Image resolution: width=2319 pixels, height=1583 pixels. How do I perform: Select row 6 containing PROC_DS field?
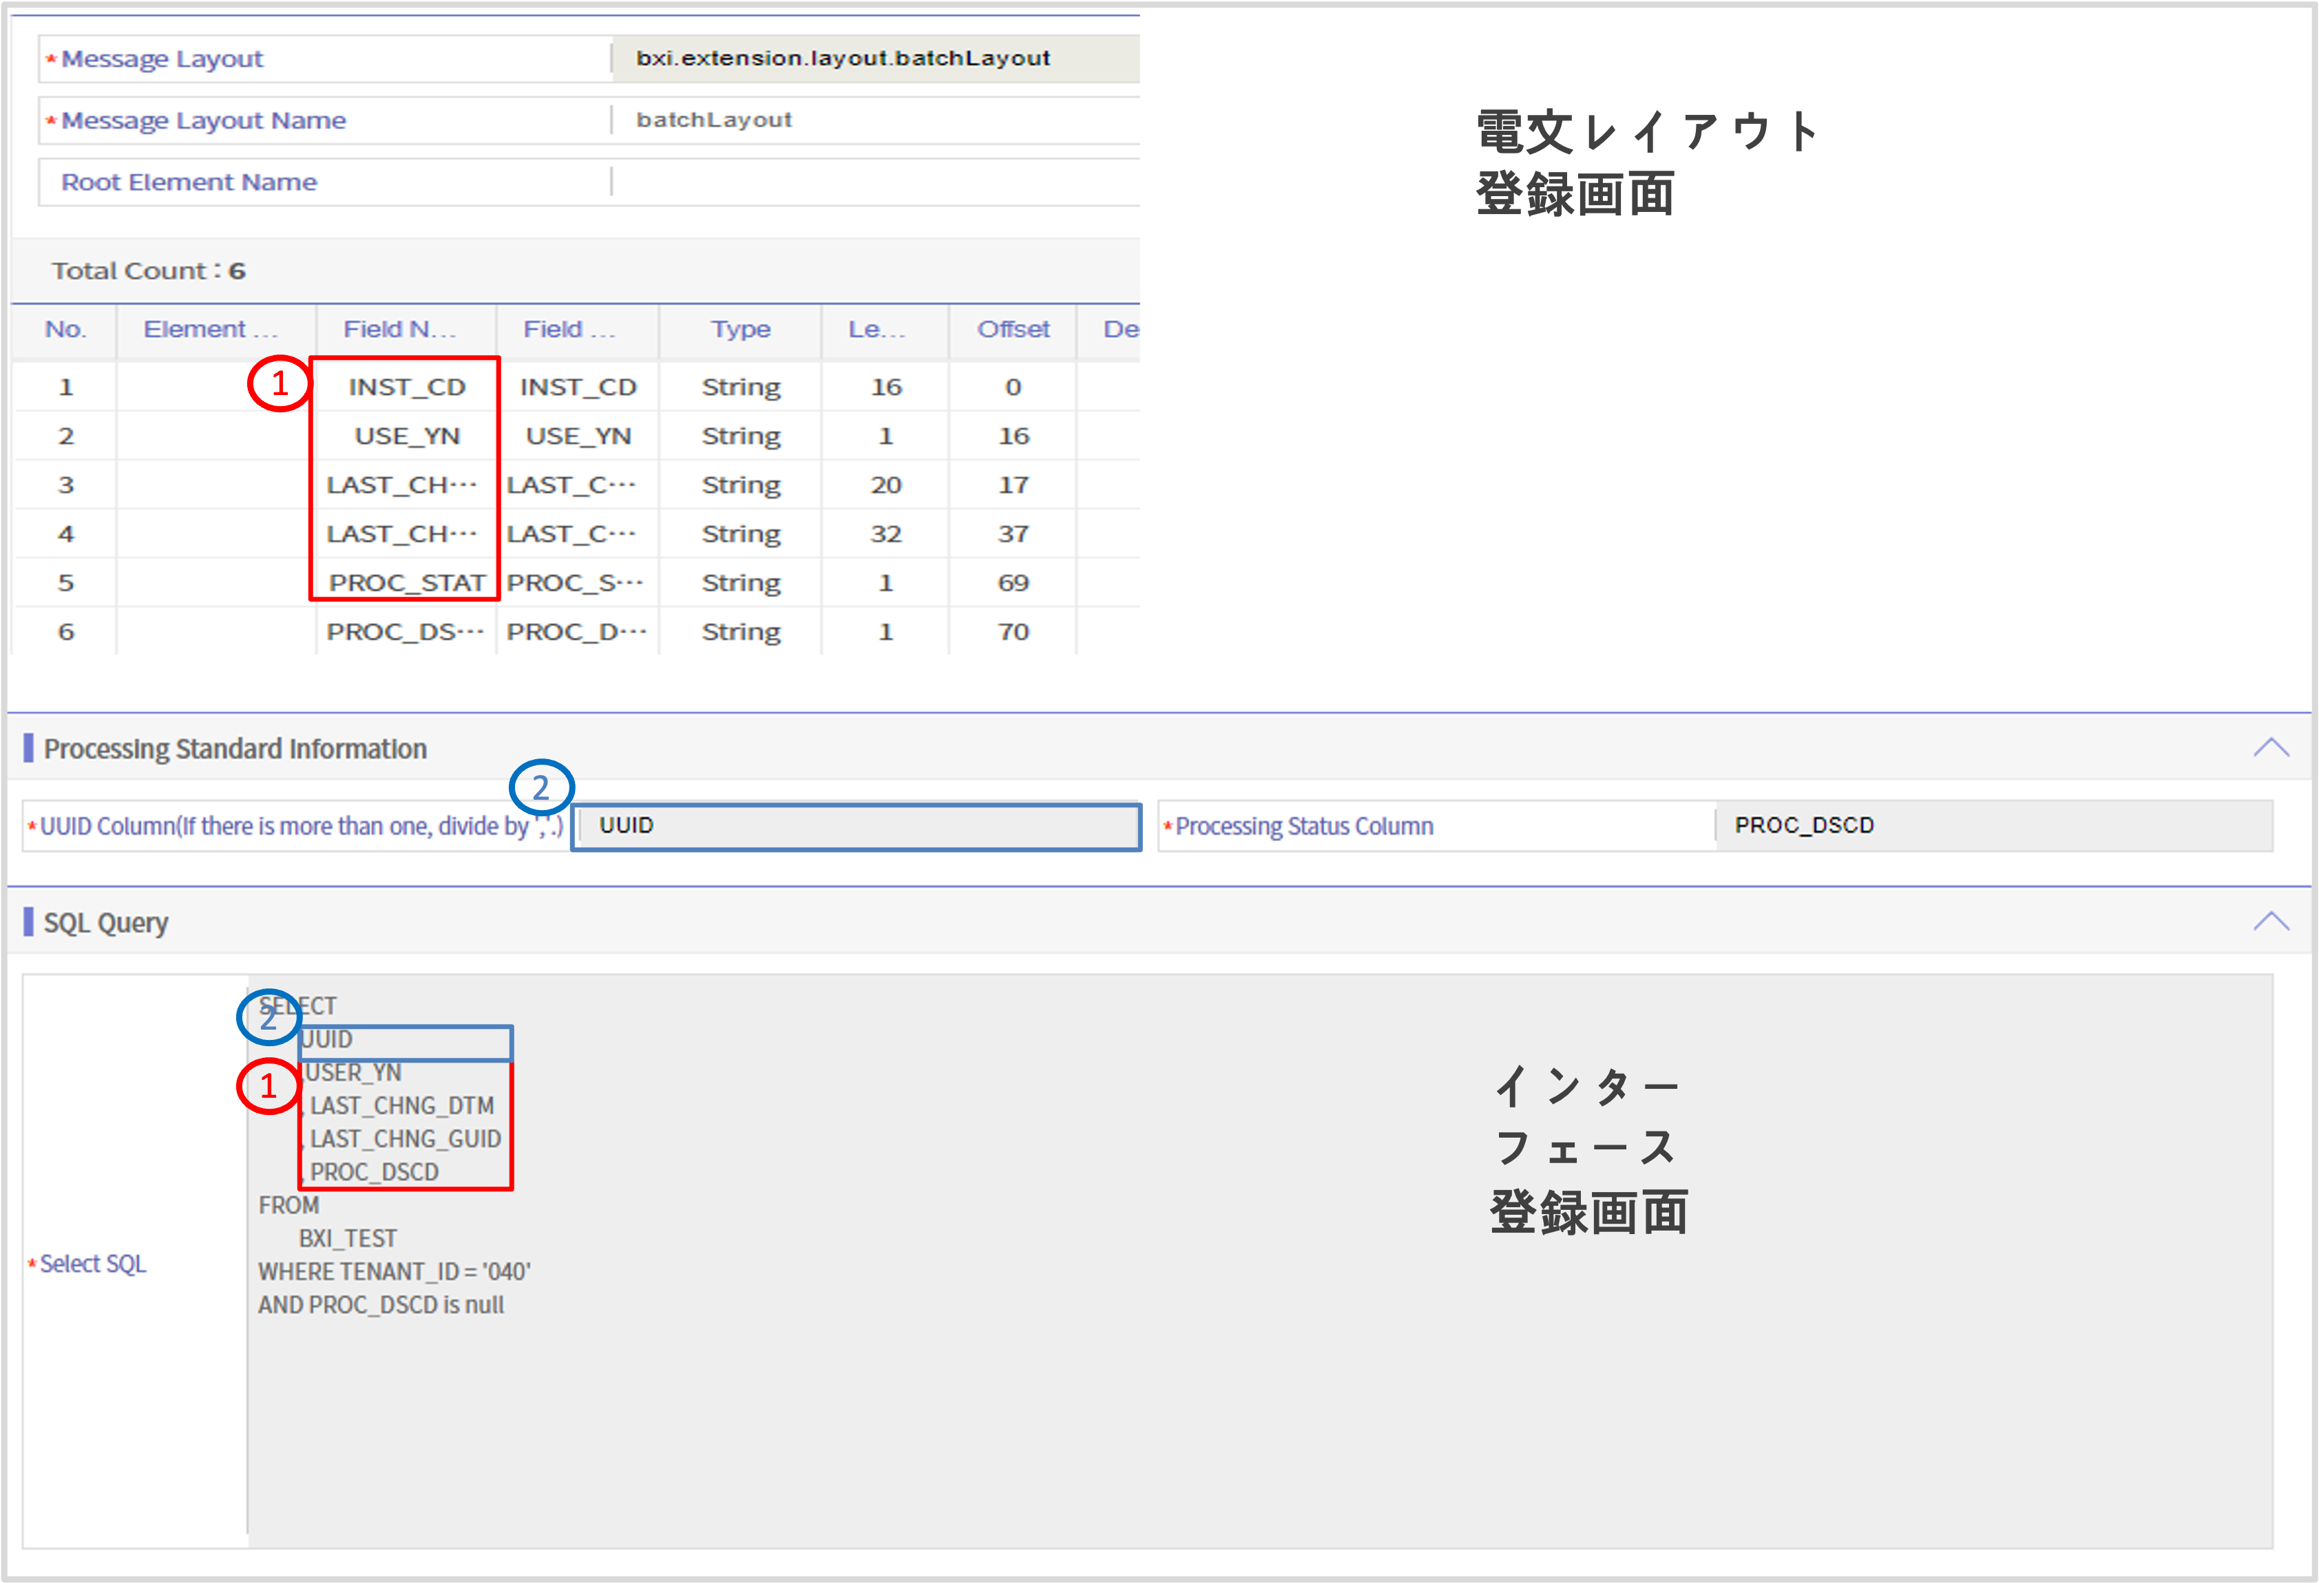point(405,630)
